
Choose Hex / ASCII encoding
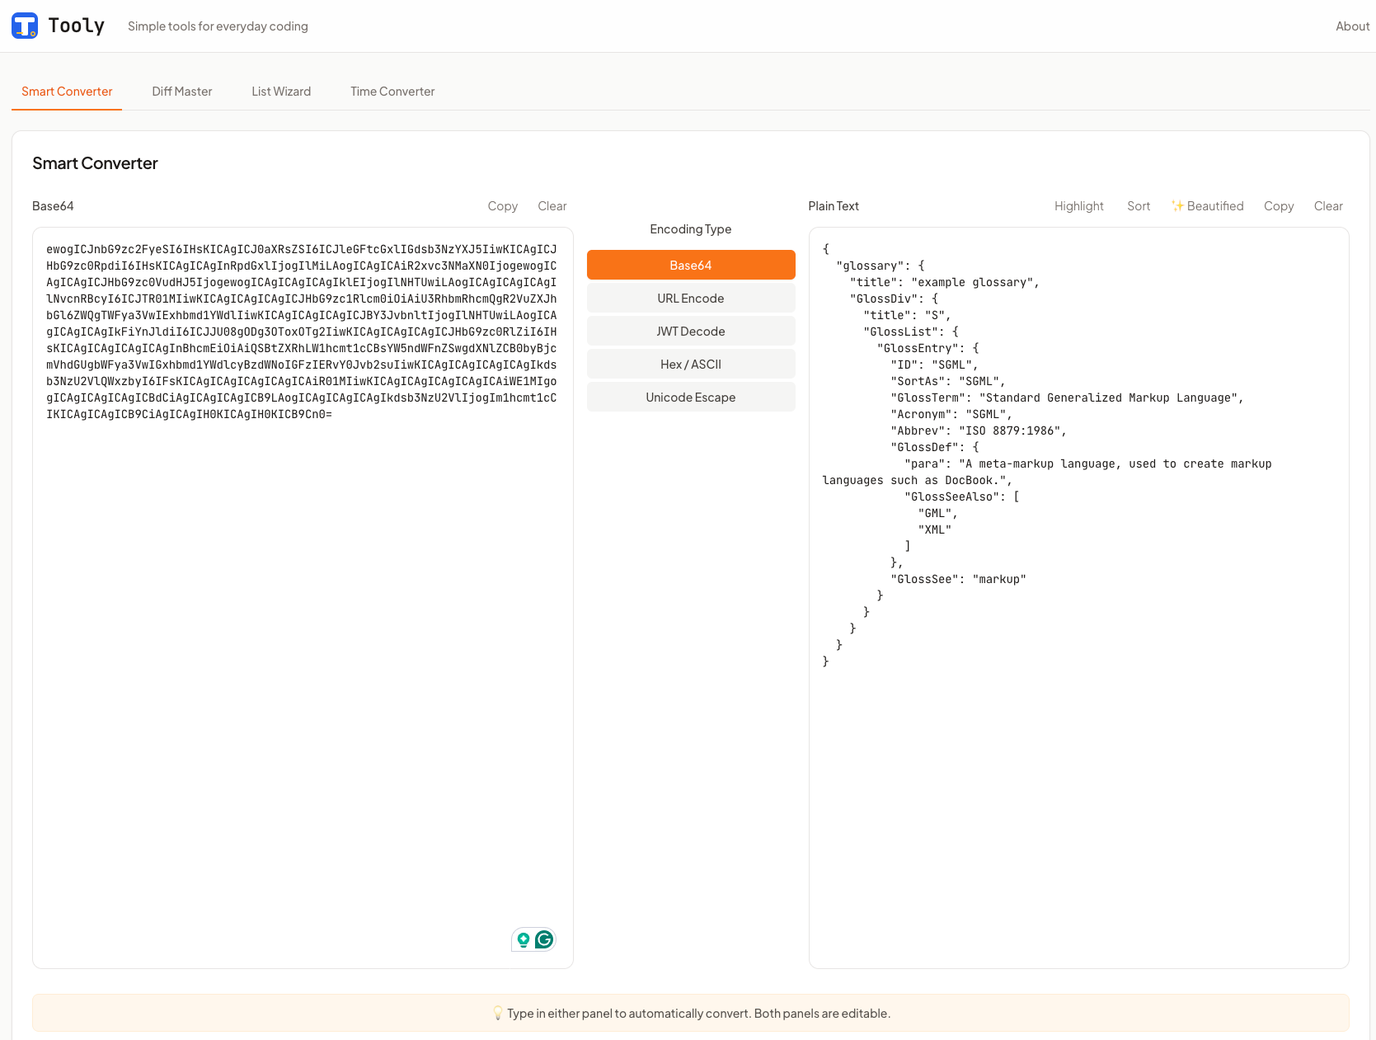(690, 364)
